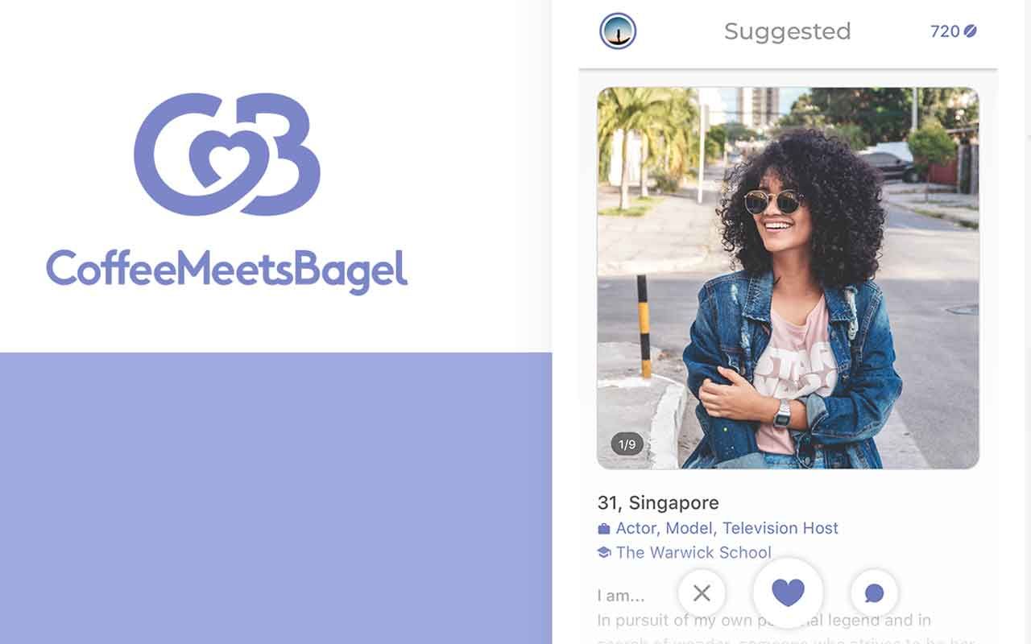This screenshot has width=1031, height=644.
Task: Click the CoffeeMeetsBagel wordmark text
Action: [226, 270]
